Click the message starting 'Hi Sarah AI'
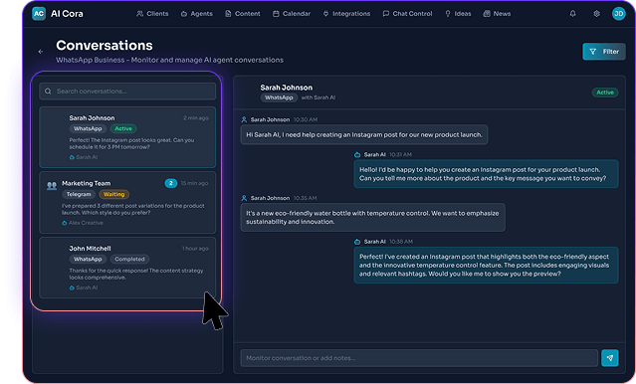This screenshot has width=636, height=384. 364,134
